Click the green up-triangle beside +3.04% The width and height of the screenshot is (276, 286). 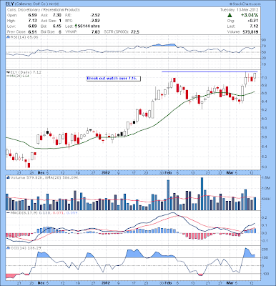(230, 15)
